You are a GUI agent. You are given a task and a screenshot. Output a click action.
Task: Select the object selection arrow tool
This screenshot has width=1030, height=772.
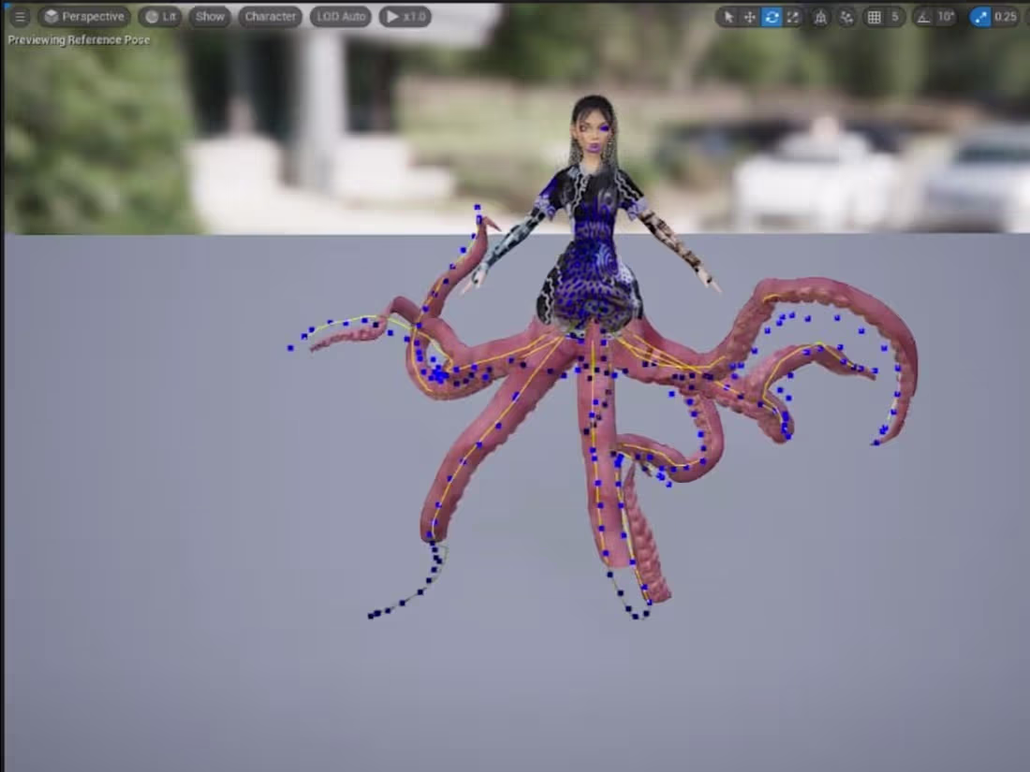728,17
